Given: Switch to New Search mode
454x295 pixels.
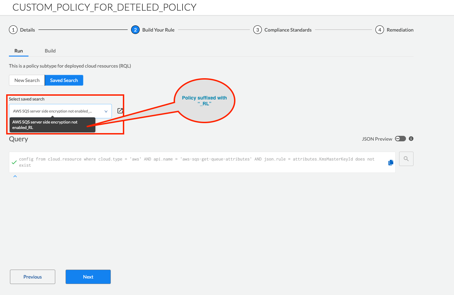Looking at the screenshot, I should 27,80.
